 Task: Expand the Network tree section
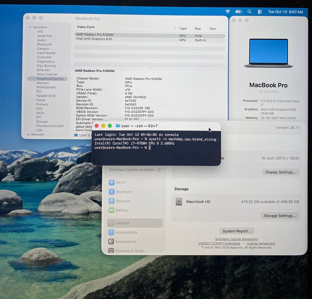pos(29,135)
